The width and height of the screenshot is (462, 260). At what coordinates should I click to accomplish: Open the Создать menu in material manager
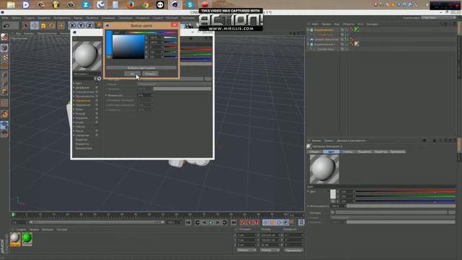pos(21,230)
